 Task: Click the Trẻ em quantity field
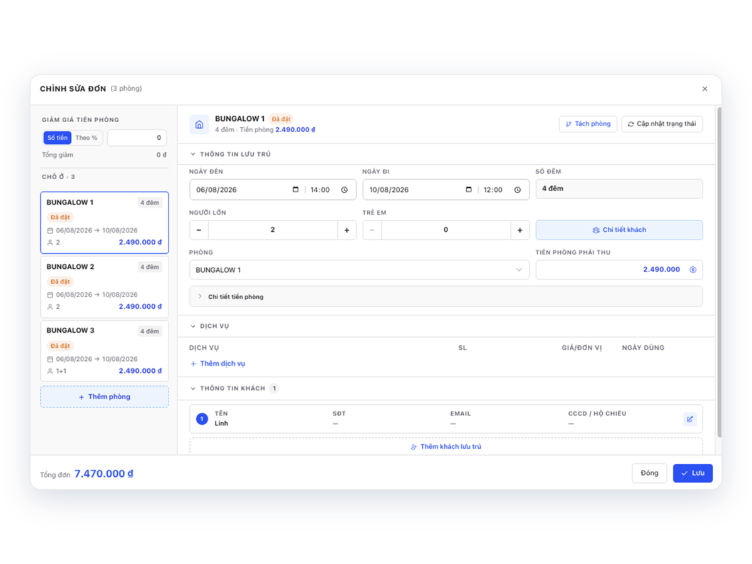point(446,230)
